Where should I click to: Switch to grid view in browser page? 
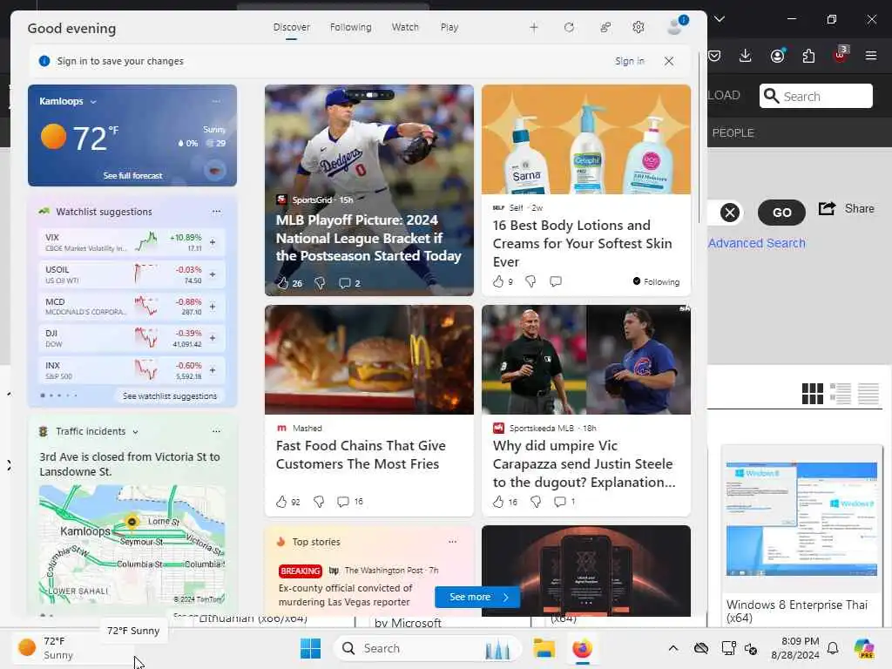pyautogui.click(x=813, y=393)
